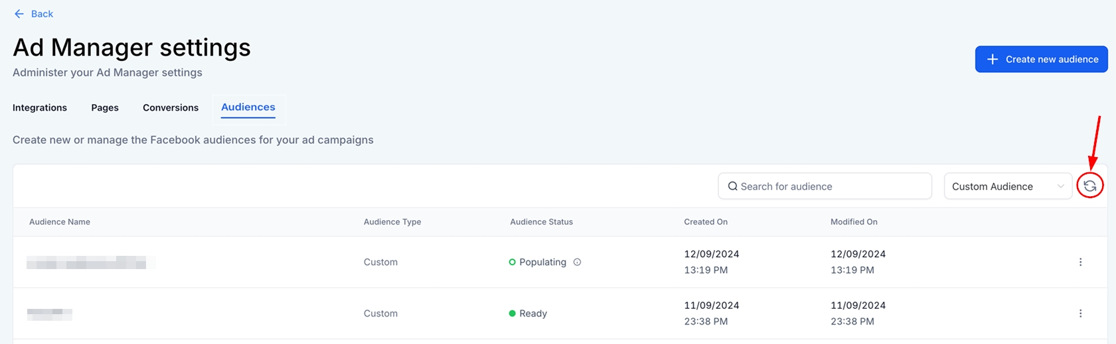Viewport: 1116px width, 344px height.
Task: Open the Pages tab
Action: click(x=105, y=107)
